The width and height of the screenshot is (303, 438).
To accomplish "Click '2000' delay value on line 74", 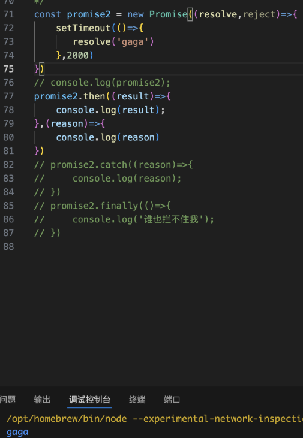I will pos(77,55).
